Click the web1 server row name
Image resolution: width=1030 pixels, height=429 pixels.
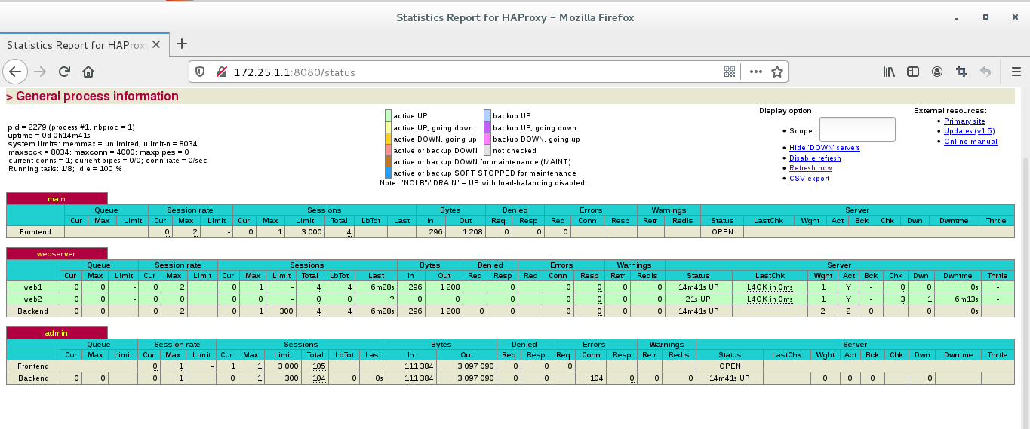pyautogui.click(x=33, y=287)
